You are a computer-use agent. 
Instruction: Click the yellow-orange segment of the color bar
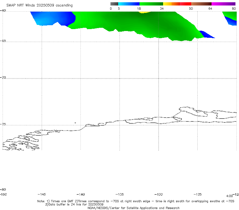[x=171, y=4]
